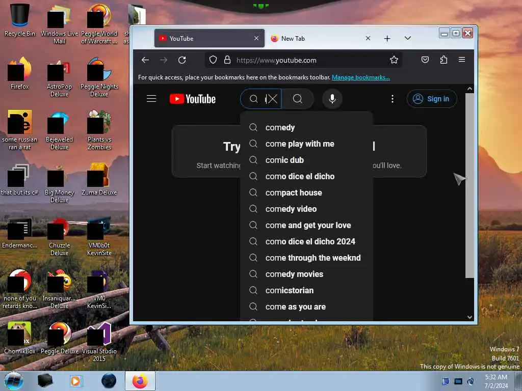Open the Firefox application menu
This screenshot has height=391, width=522.
(x=462, y=60)
